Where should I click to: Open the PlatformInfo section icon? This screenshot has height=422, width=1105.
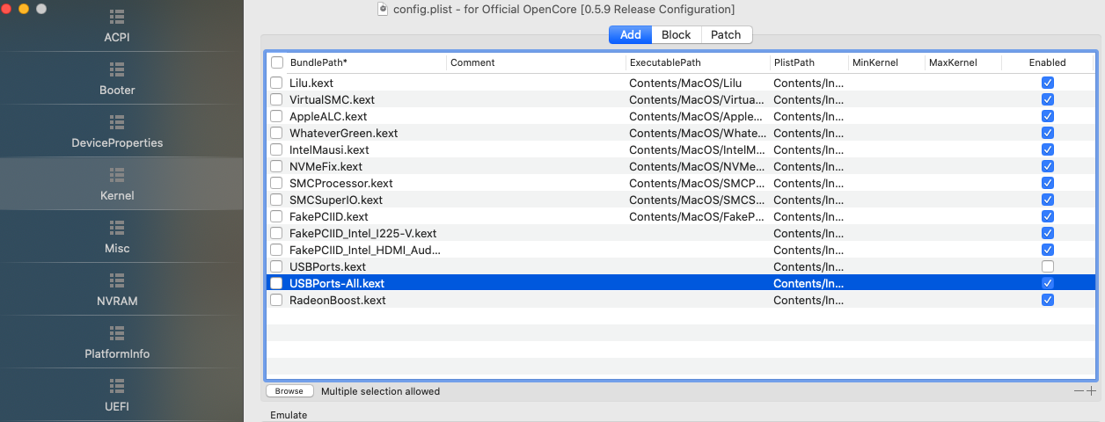[x=116, y=333]
